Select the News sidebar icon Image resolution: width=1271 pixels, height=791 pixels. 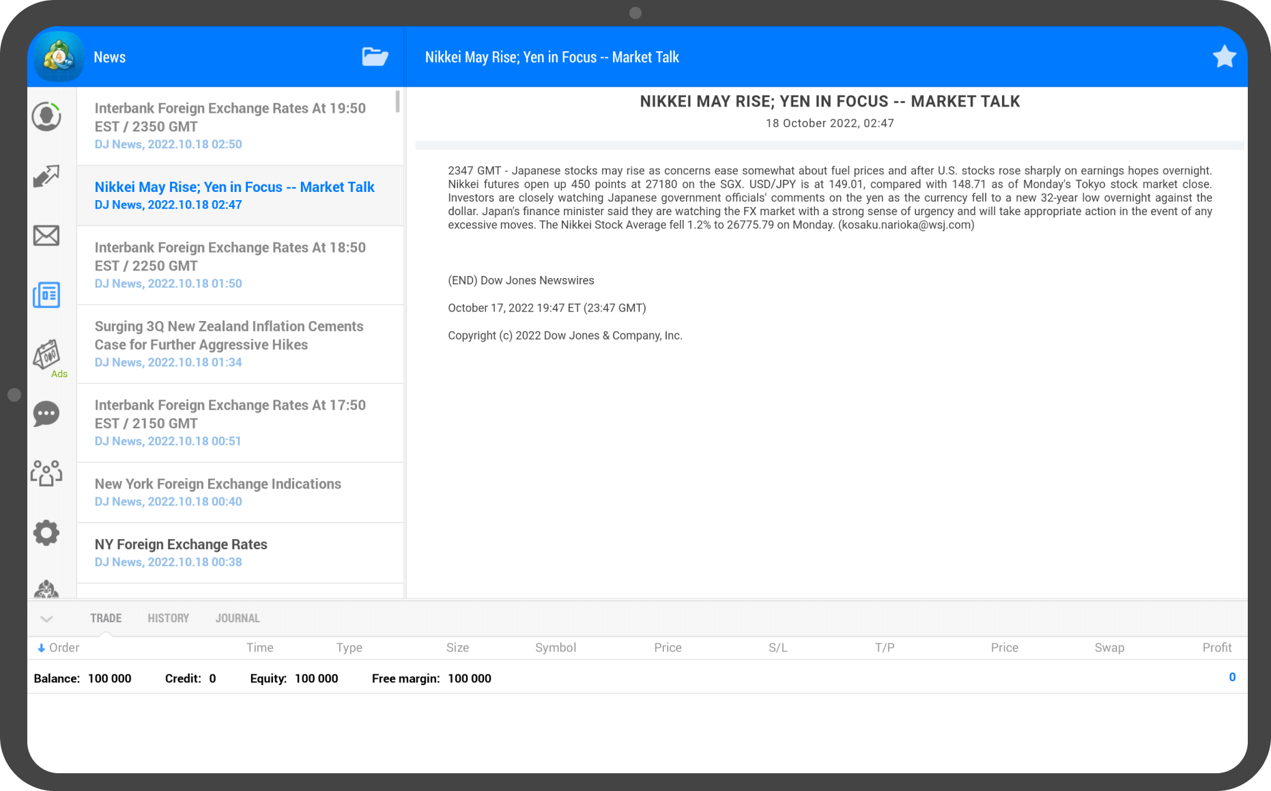click(x=46, y=295)
